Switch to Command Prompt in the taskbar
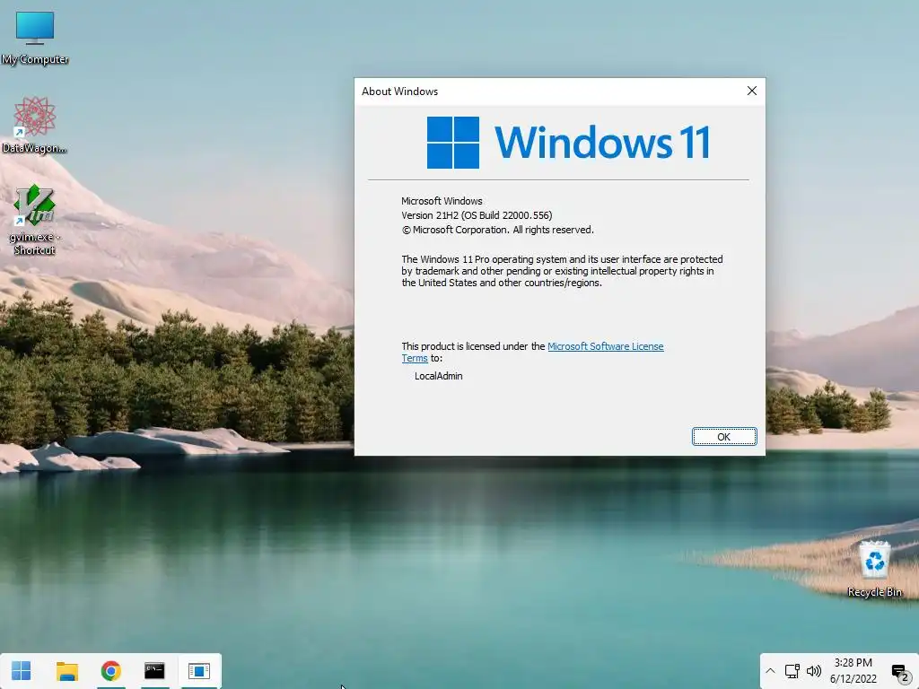This screenshot has width=919, height=689. pos(154,671)
